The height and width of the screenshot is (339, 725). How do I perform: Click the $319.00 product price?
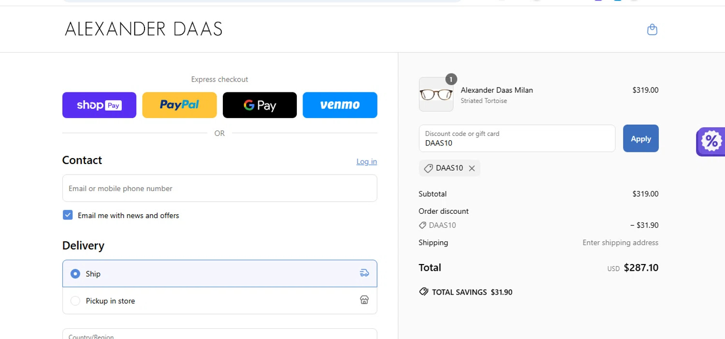645,90
